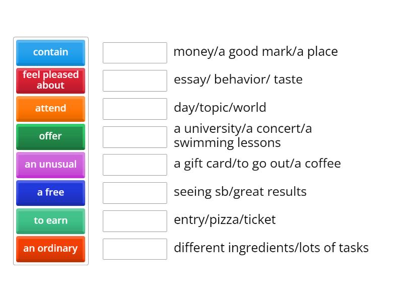Click the box next to "a university/a concert/a swimming lessons"
The height and width of the screenshot is (302, 403).
pyautogui.click(x=135, y=136)
